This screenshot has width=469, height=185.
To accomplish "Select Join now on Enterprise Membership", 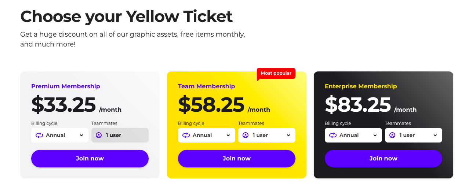I will tap(383, 159).
